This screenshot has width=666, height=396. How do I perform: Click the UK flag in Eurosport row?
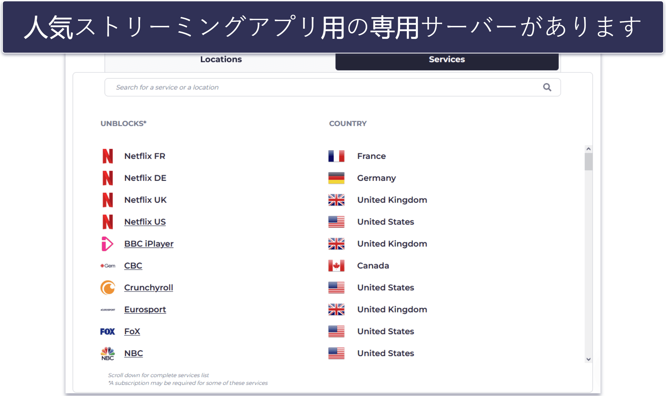click(336, 309)
